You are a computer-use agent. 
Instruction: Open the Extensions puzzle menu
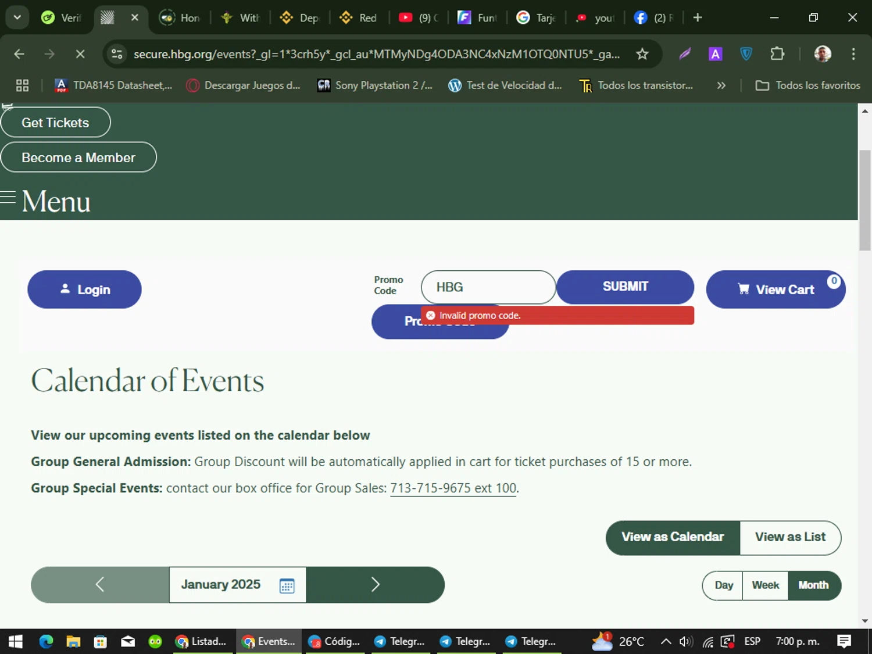[x=777, y=54]
